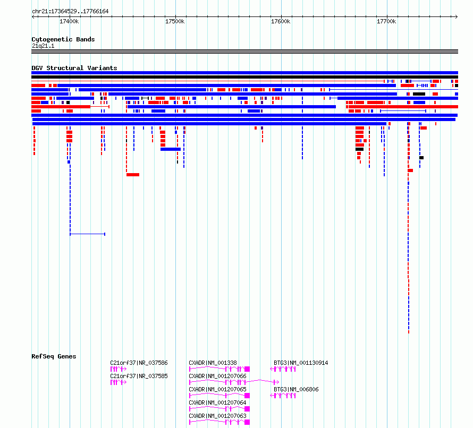Click the CXADR NM_001207066 gene model glyph

click(234, 382)
